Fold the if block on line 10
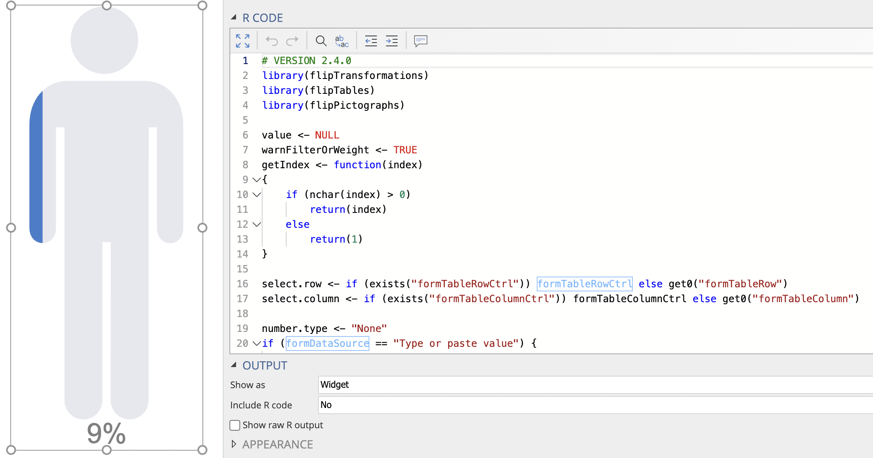This screenshot has width=873, height=458. pyautogui.click(x=256, y=195)
